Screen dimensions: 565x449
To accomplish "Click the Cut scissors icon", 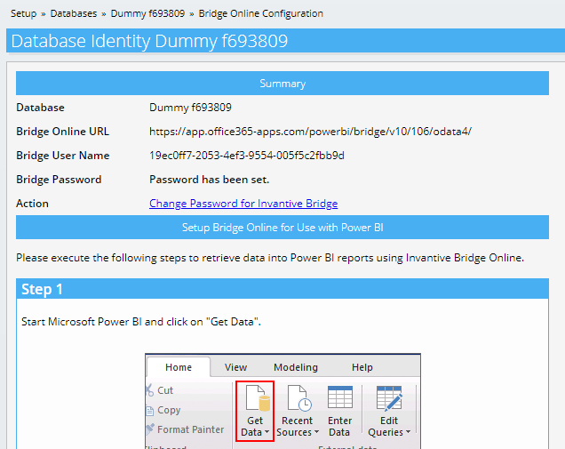I will pyautogui.click(x=149, y=389).
